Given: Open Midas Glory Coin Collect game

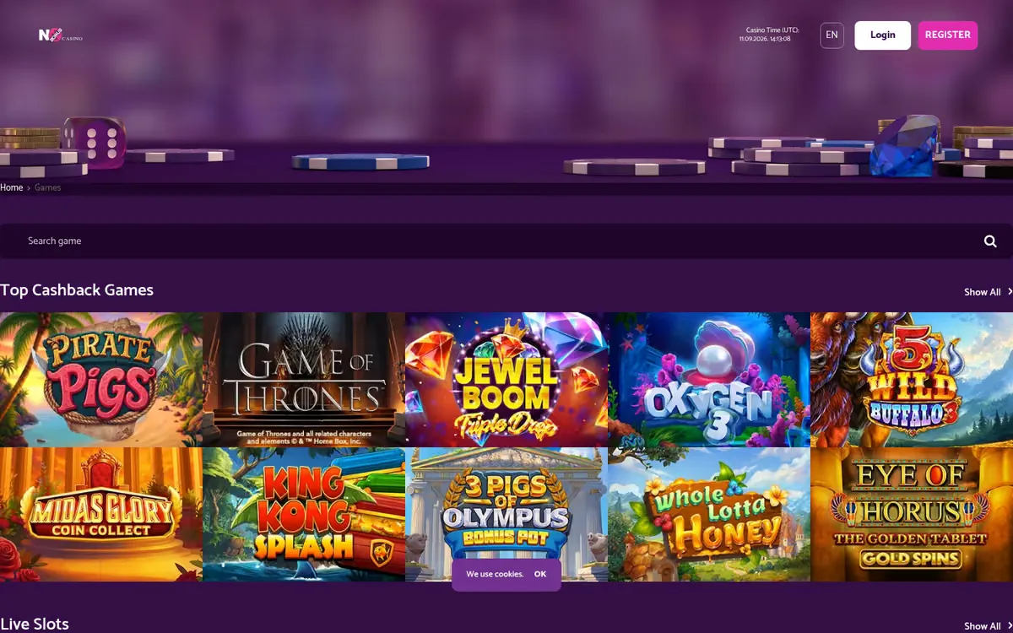Looking at the screenshot, I should pyautogui.click(x=101, y=514).
